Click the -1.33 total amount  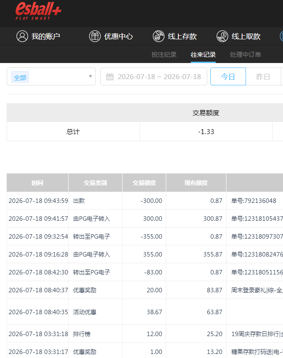pos(206,132)
